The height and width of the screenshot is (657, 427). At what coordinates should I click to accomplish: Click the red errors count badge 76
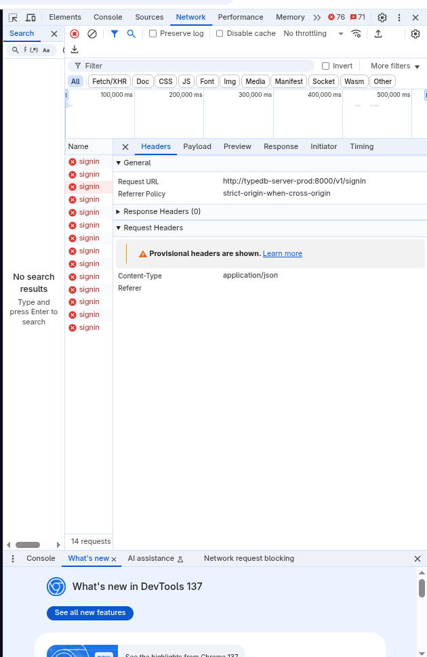tap(336, 17)
